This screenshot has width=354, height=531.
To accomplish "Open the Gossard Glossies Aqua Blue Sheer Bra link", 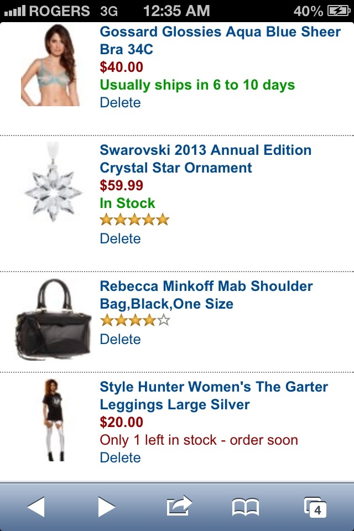I will coord(220,40).
